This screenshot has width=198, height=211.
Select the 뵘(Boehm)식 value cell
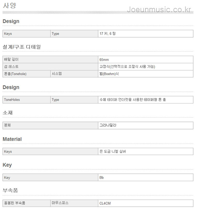coord(146,74)
